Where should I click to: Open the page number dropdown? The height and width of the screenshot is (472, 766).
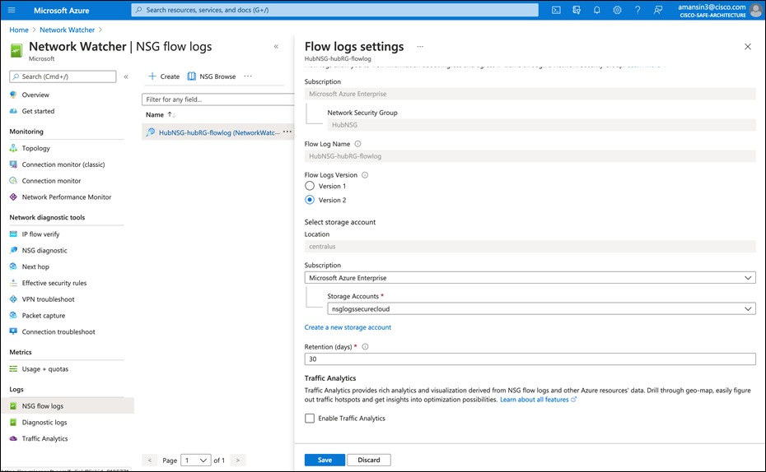197,460
